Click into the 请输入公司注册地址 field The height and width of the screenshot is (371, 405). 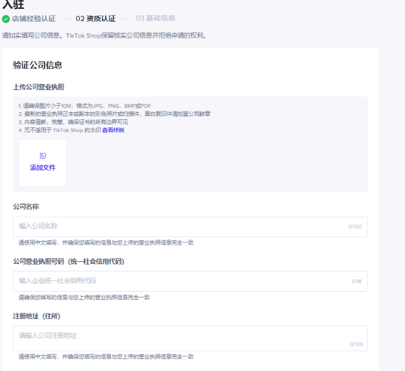tap(177, 335)
